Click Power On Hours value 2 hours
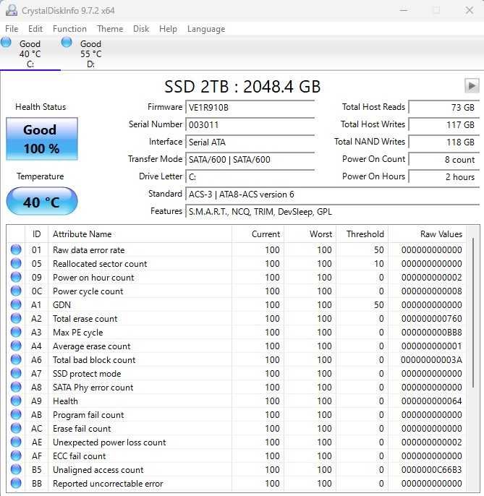 tap(444, 177)
